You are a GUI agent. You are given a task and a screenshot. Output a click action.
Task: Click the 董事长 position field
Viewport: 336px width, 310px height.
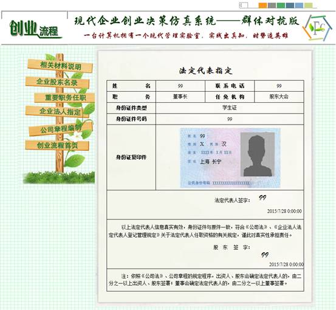(x=180, y=97)
